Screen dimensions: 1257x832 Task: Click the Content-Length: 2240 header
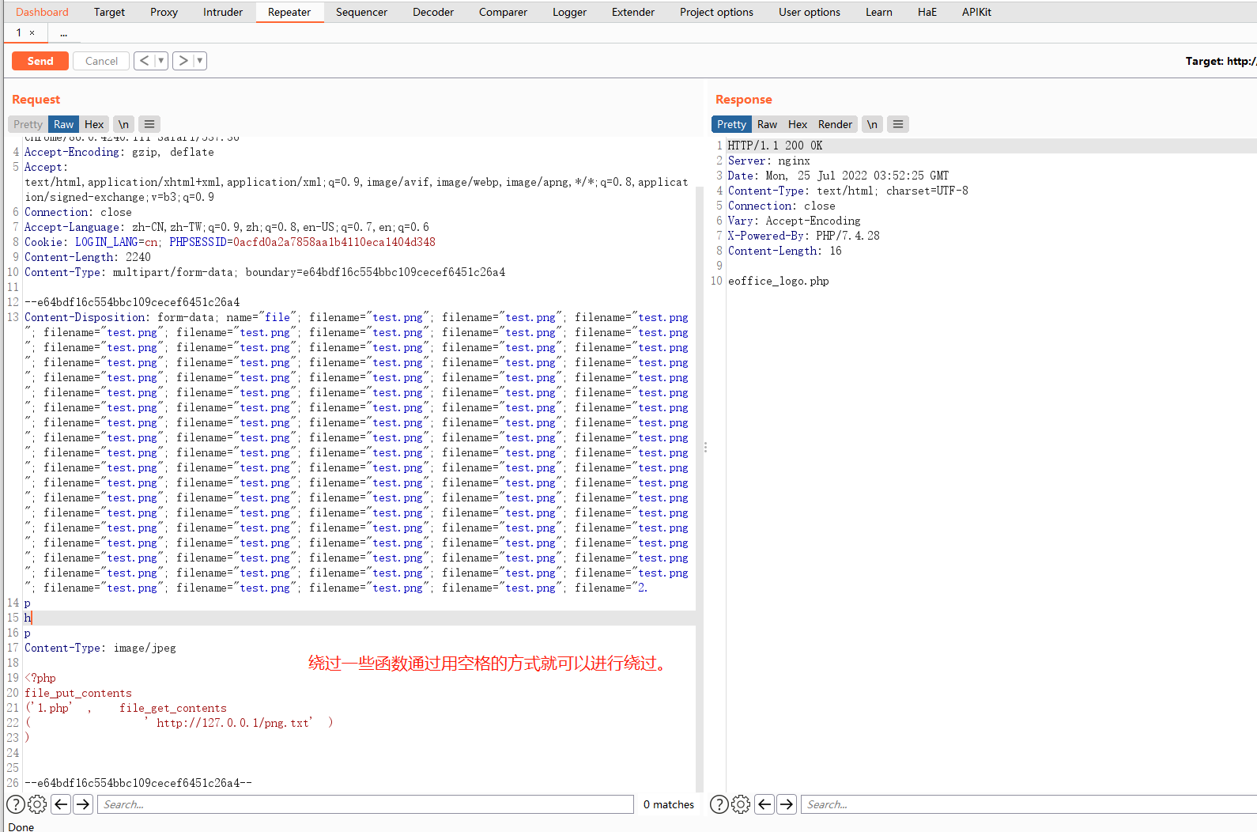[x=88, y=257]
